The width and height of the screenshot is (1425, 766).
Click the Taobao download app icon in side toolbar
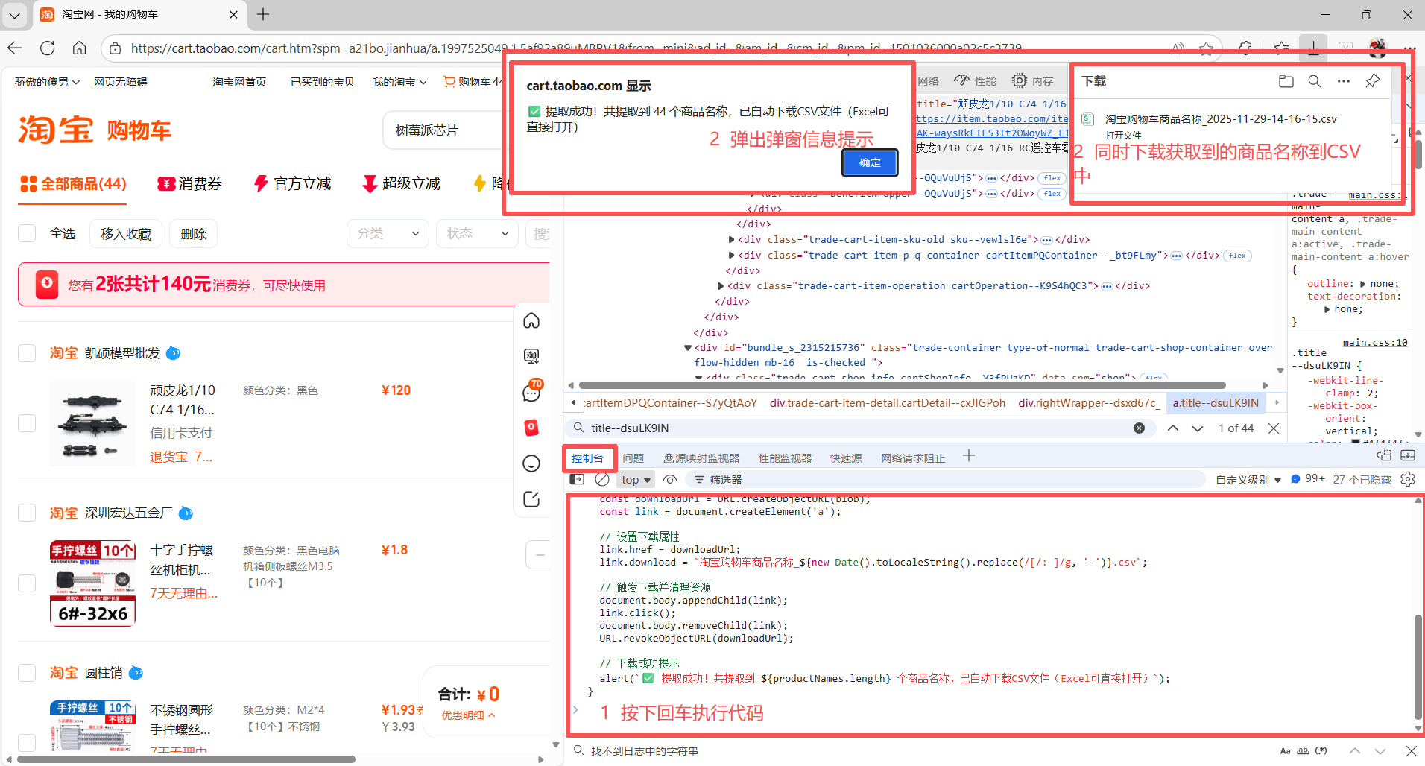[x=531, y=356]
